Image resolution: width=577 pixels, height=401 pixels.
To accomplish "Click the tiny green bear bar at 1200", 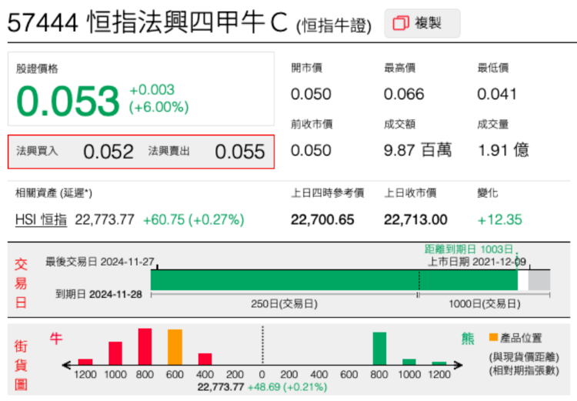I will tap(439, 363).
